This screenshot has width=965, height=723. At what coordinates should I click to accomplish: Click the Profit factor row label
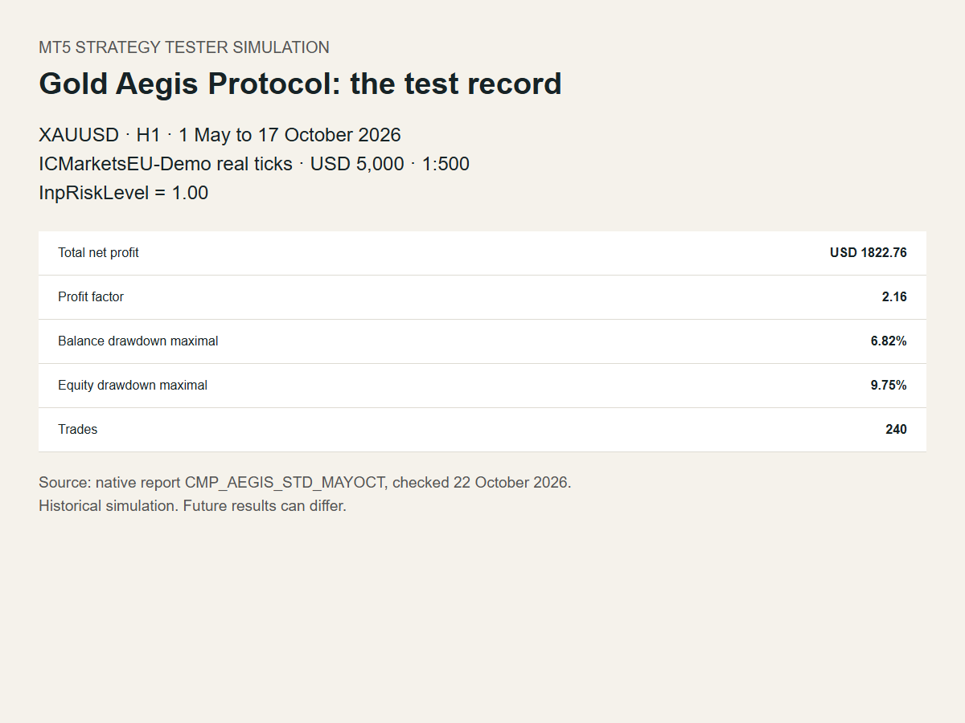click(x=91, y=297)
